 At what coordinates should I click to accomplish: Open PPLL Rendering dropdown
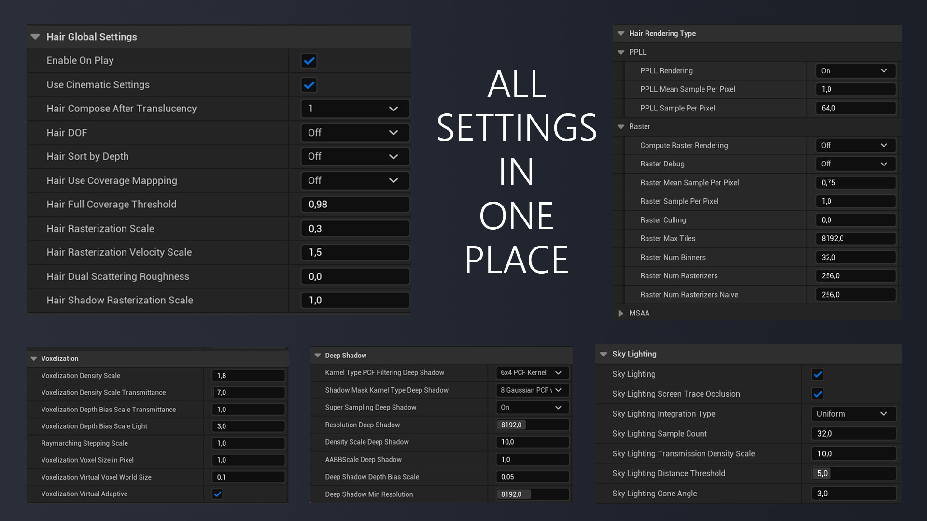click(x=855, y=71)
